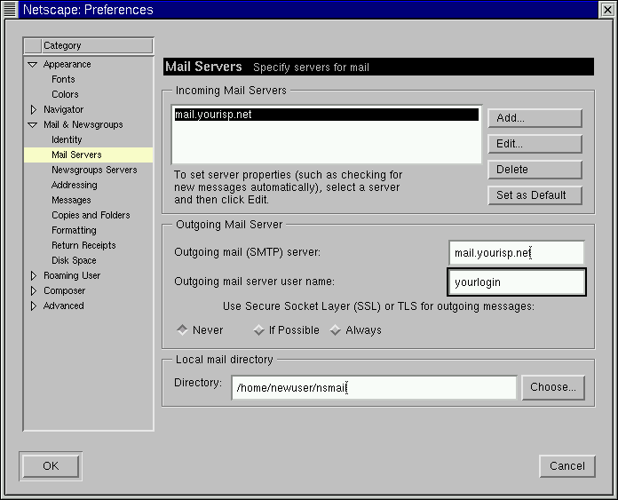Collapse the Mail & Newsgroups category

[33, 125]
